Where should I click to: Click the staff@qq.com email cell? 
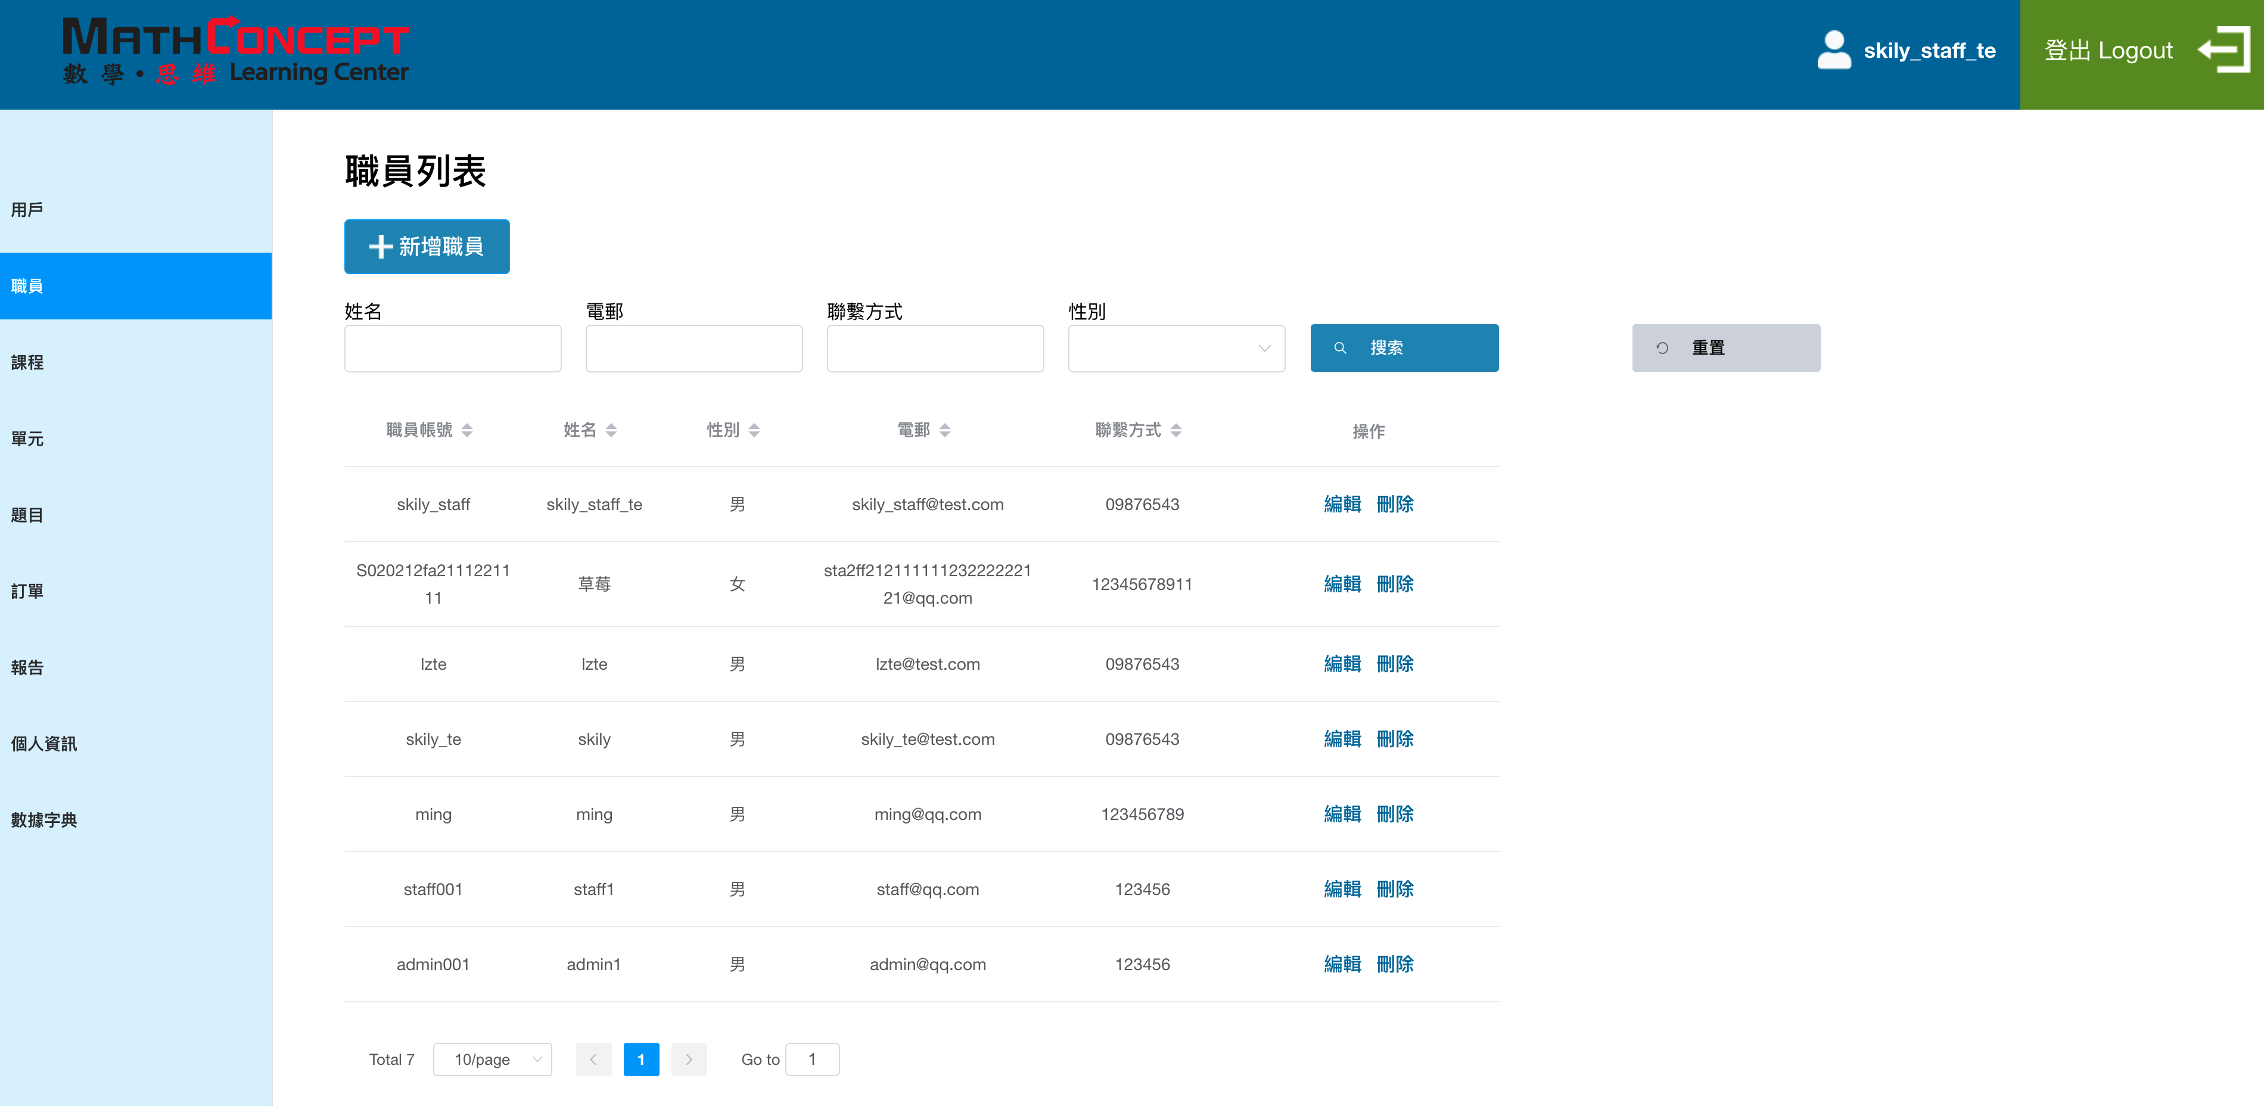(927, 890)
